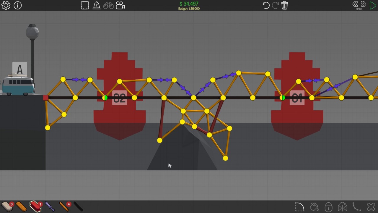The height and width of the screenshot is (213, 378).
Task: Undo the last bridge edit
Action: [266, 5]
